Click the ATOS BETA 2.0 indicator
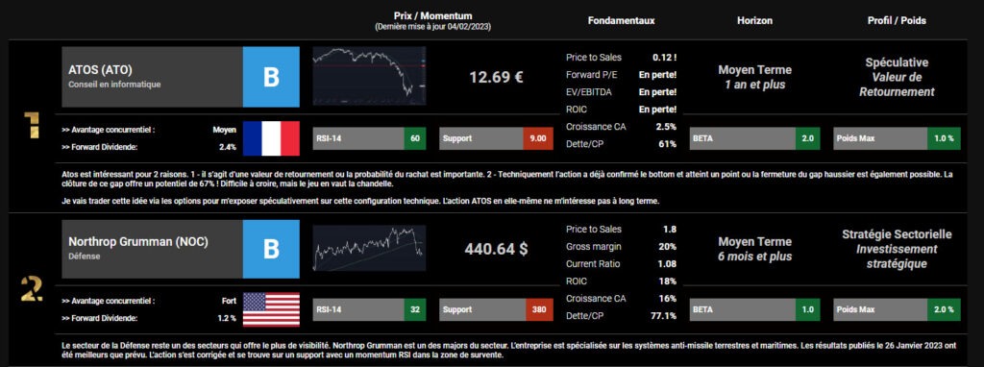The image size is (984, 367). 755,138
